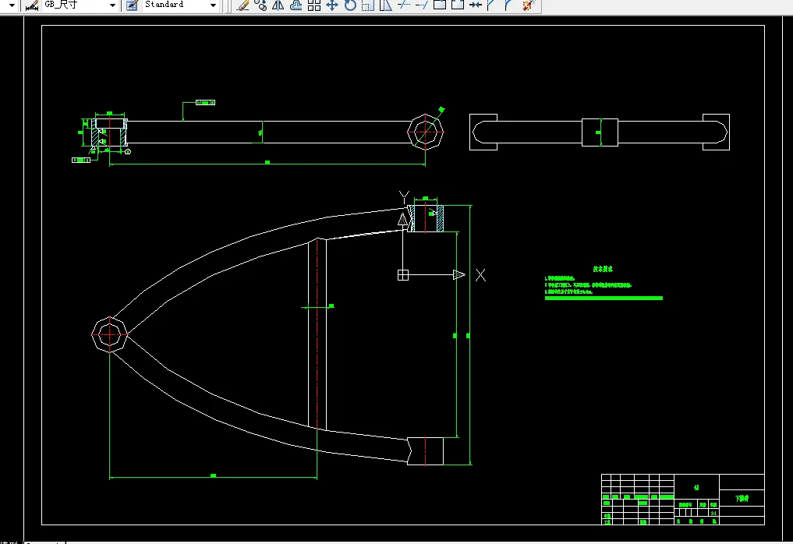Choose the Trim tool icon

pyautogui.click(x=404, y=5)
